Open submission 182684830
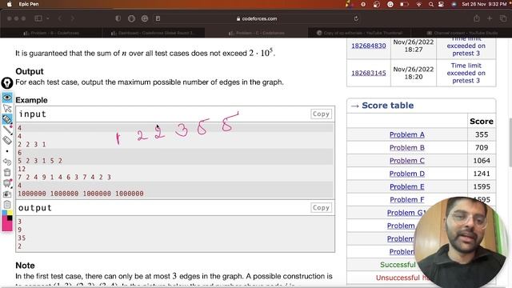Screen dimensions: 512x288 coord(368,46)
